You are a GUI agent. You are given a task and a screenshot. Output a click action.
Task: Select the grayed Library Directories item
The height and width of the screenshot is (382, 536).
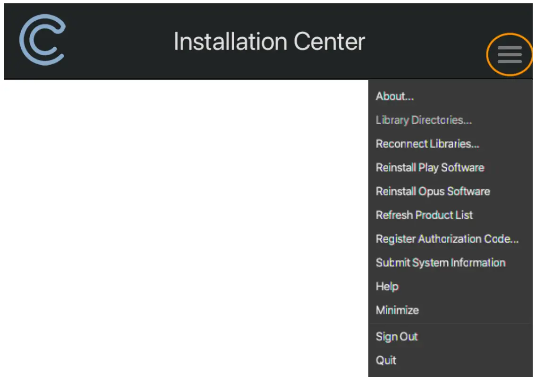[x=423, y=120]
